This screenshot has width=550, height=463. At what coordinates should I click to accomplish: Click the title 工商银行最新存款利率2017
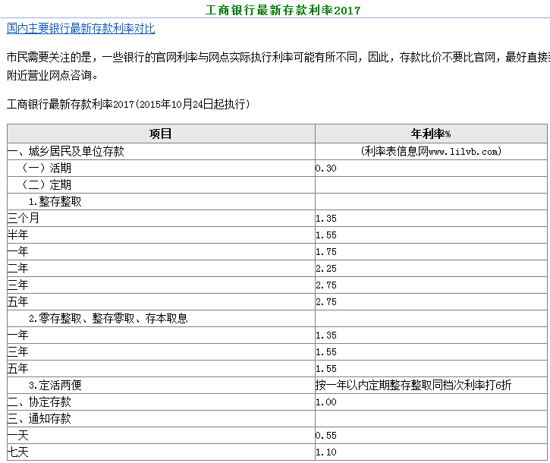point(283,10)
